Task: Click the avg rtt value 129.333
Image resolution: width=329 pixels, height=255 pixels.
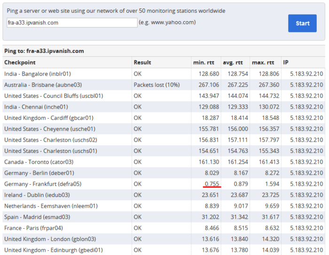Action: pyautogui.click(x=238, y=107)
